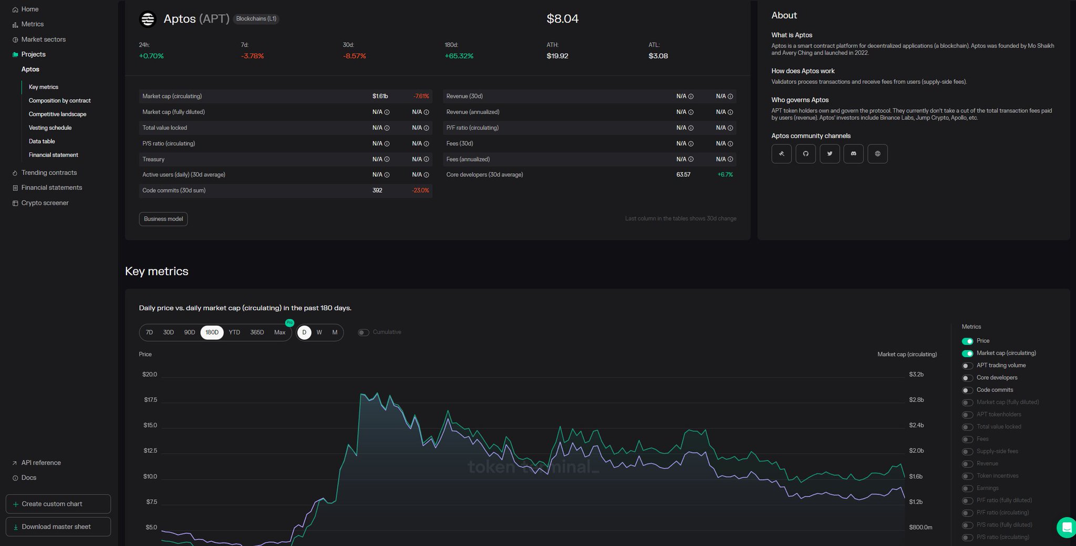Open the Aptos Discord community link

pos(853,154)
